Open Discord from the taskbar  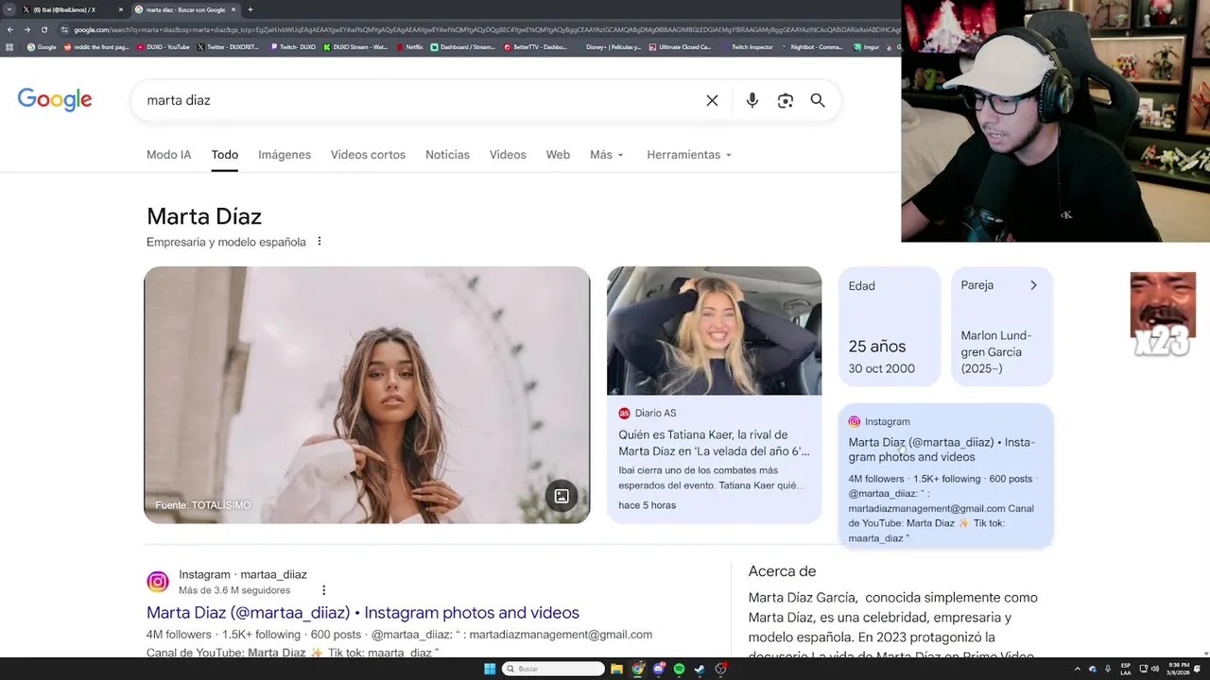(659, 669)
